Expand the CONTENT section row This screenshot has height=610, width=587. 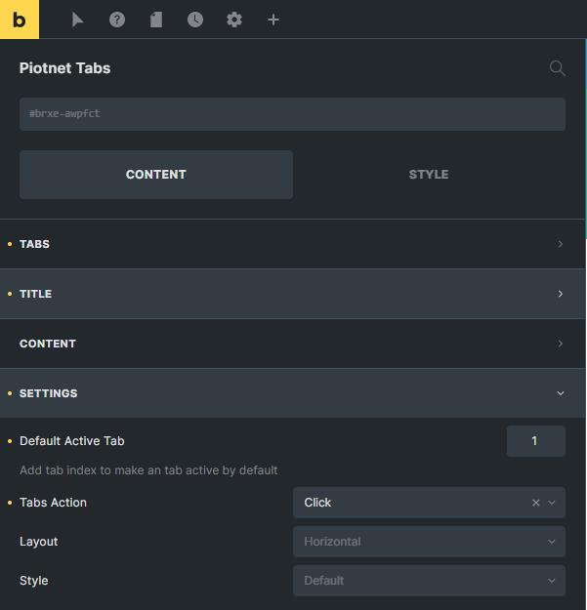tap(293, 344)
